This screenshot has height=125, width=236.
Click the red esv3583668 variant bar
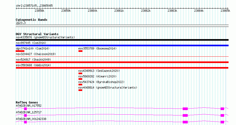coord(122,68)
